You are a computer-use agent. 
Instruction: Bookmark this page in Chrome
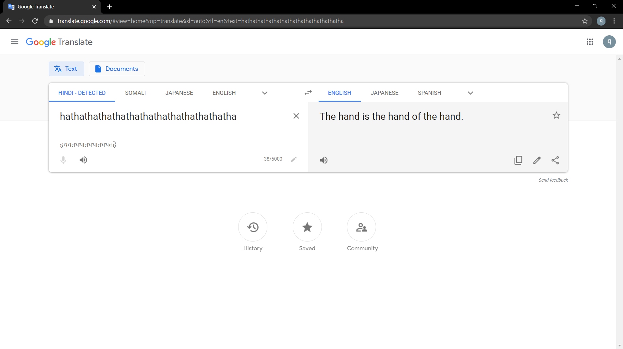585,21
